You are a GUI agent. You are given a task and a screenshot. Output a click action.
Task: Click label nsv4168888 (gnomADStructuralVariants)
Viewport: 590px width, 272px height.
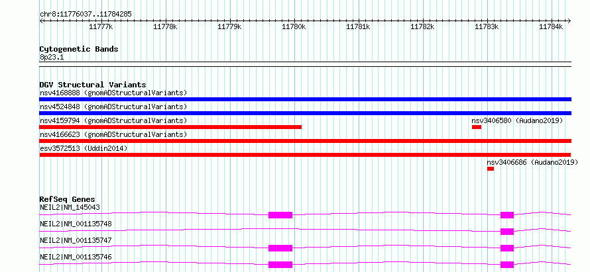click(113, 93)
